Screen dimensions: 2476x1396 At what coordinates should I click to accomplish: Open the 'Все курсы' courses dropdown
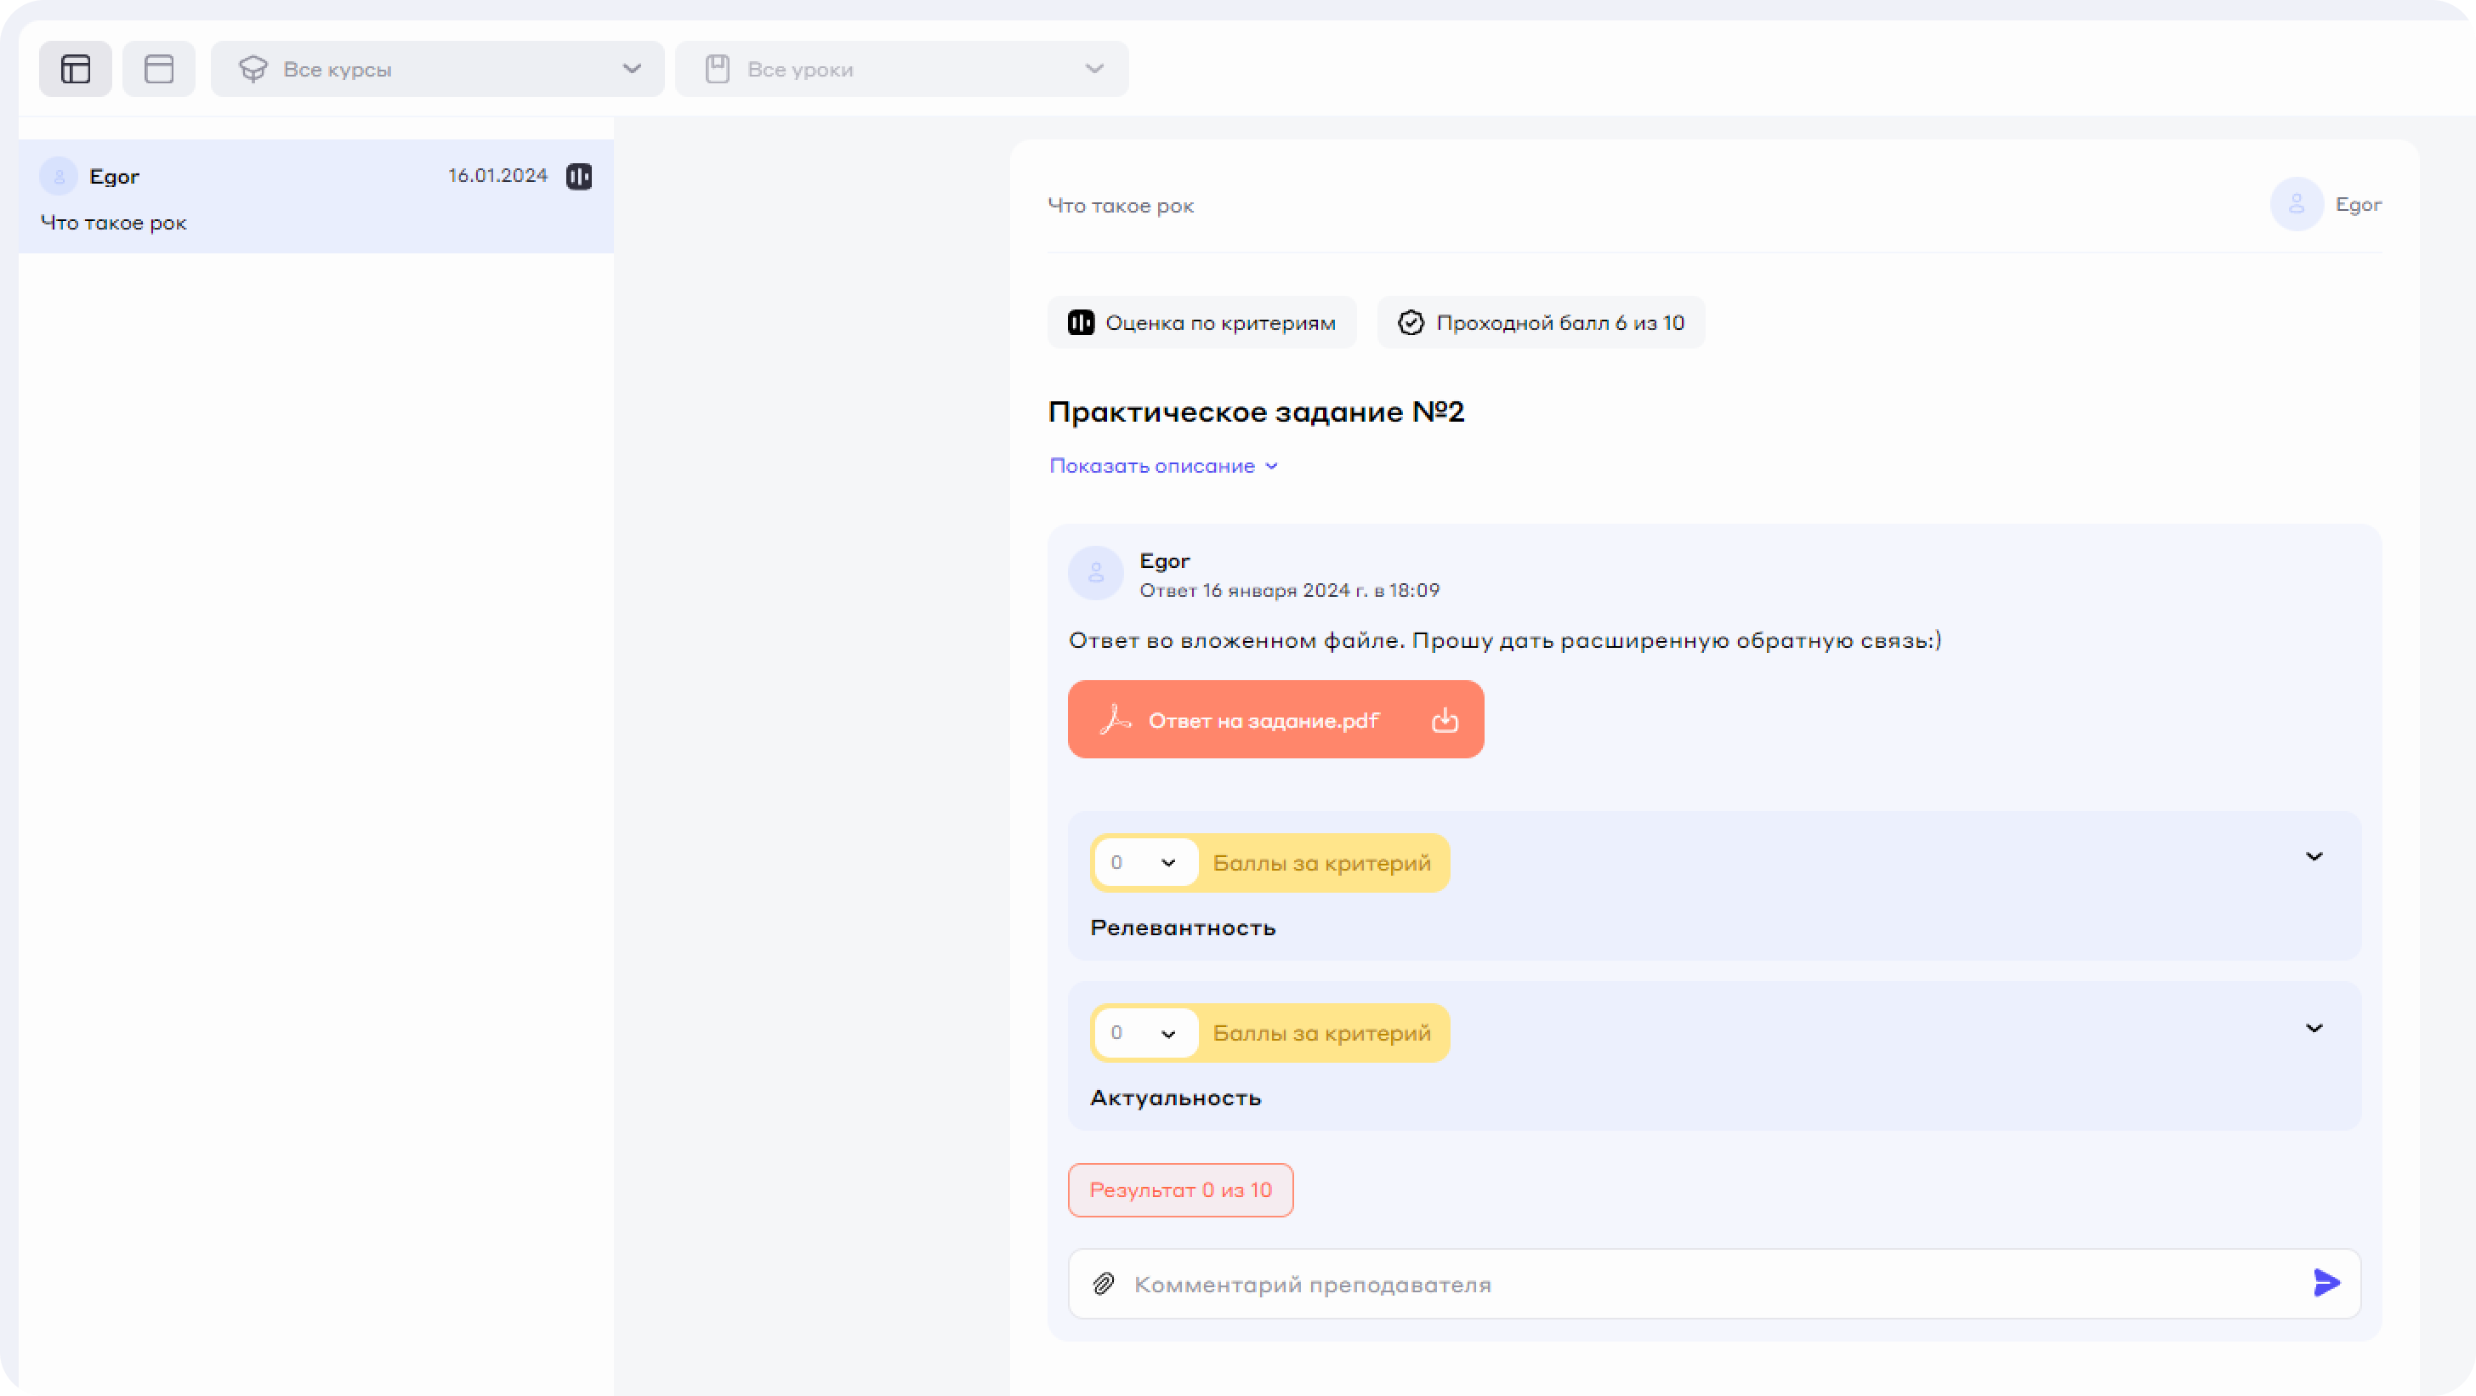[x=437, y=69]
